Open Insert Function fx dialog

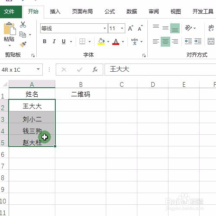pyautogui.click(x=95, y=70)
